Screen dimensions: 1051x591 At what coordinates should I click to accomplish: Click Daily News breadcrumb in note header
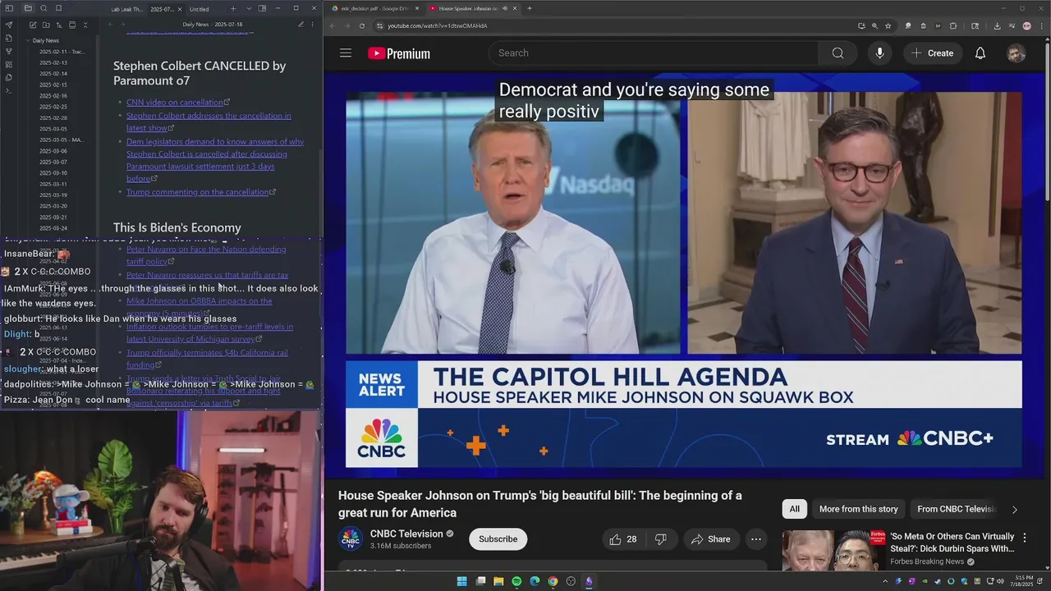coord(195,25)
